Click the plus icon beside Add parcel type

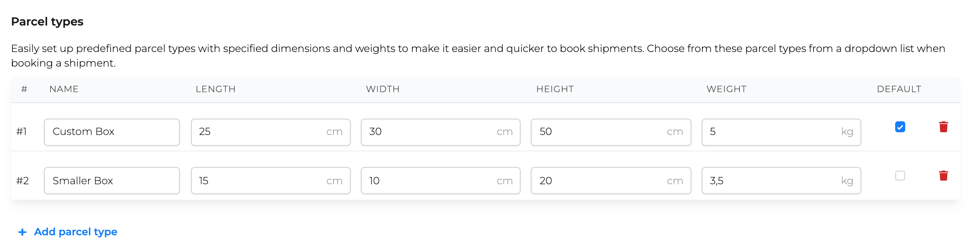pos(22,232)
